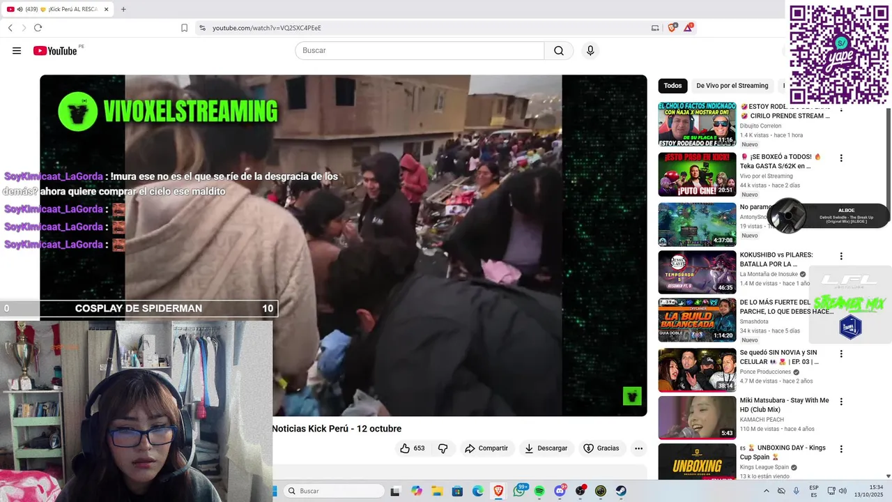
Task: Open Brave Shields lion icon
Action: (x=672, y=28)
